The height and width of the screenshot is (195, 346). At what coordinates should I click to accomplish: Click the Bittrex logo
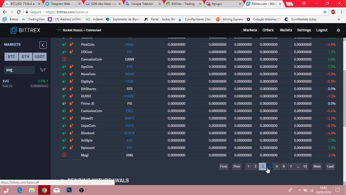(x=25, y=30)
